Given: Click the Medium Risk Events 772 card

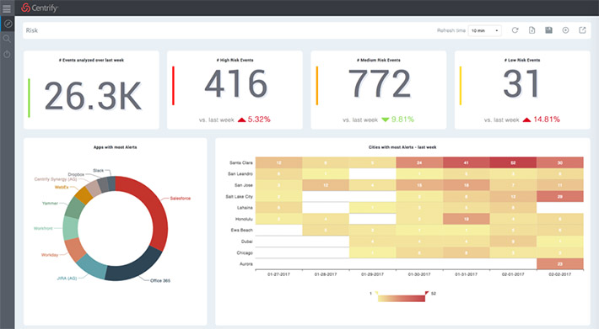Looking at the screenshot, I should pos(379,90).
